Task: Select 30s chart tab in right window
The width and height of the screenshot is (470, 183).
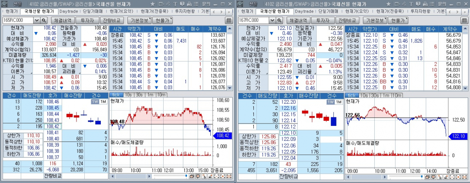Action: pos(375,95)
